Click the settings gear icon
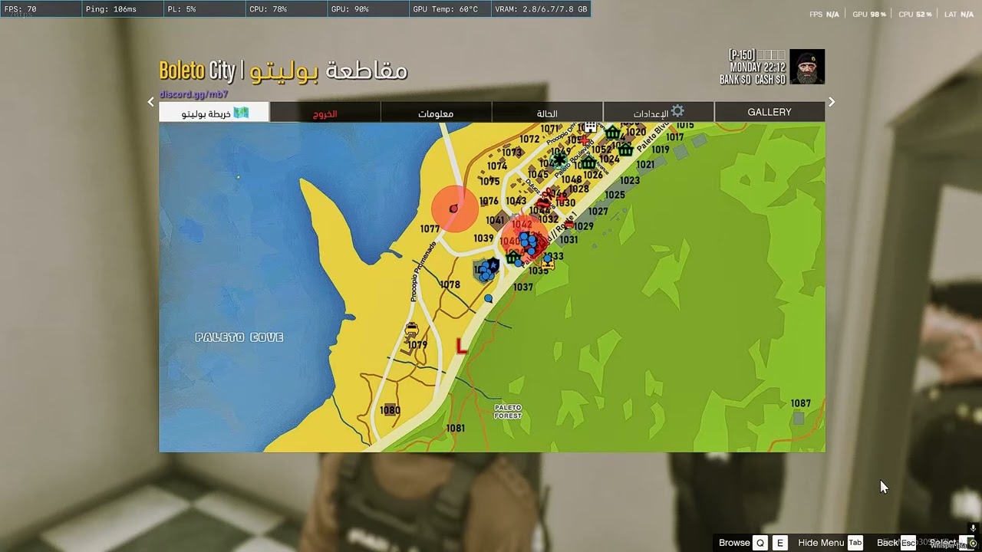 pyautogui.click(x=677, y=112)
